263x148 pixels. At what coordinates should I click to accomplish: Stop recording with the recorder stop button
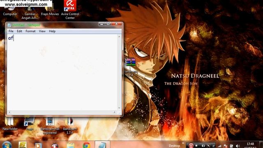pyautogui.click(x=196, y=146)
